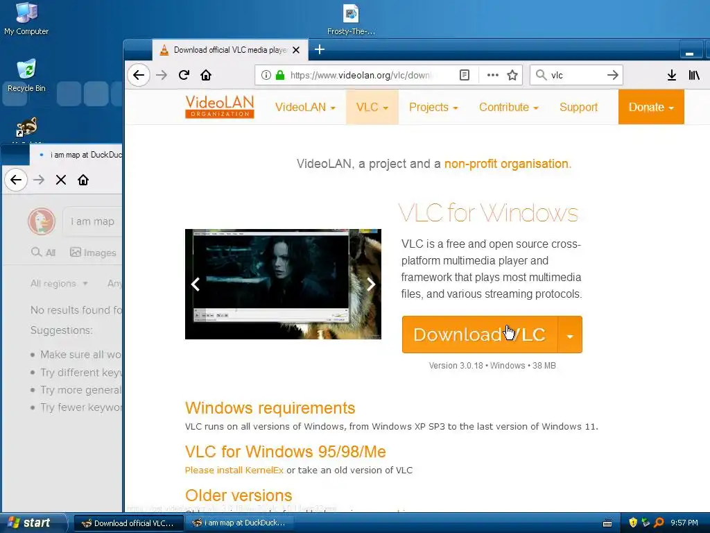Open the All regions dropdown
Screen dimensions: 710x533
click(x=60, y=283)
